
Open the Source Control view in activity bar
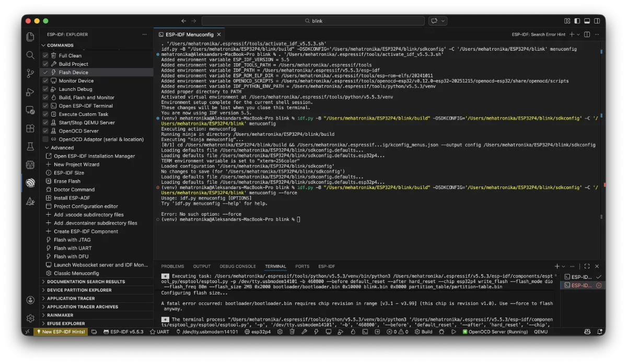coord(30,73)
